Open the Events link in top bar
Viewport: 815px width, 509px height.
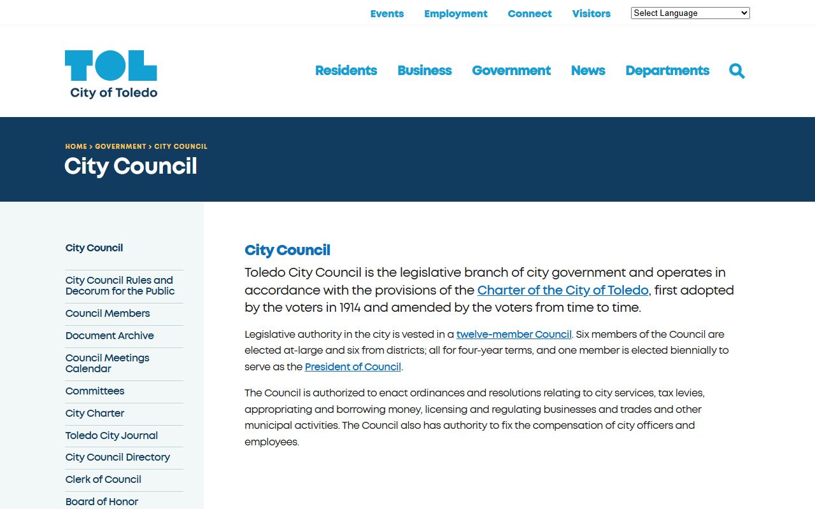pos(387,13)
